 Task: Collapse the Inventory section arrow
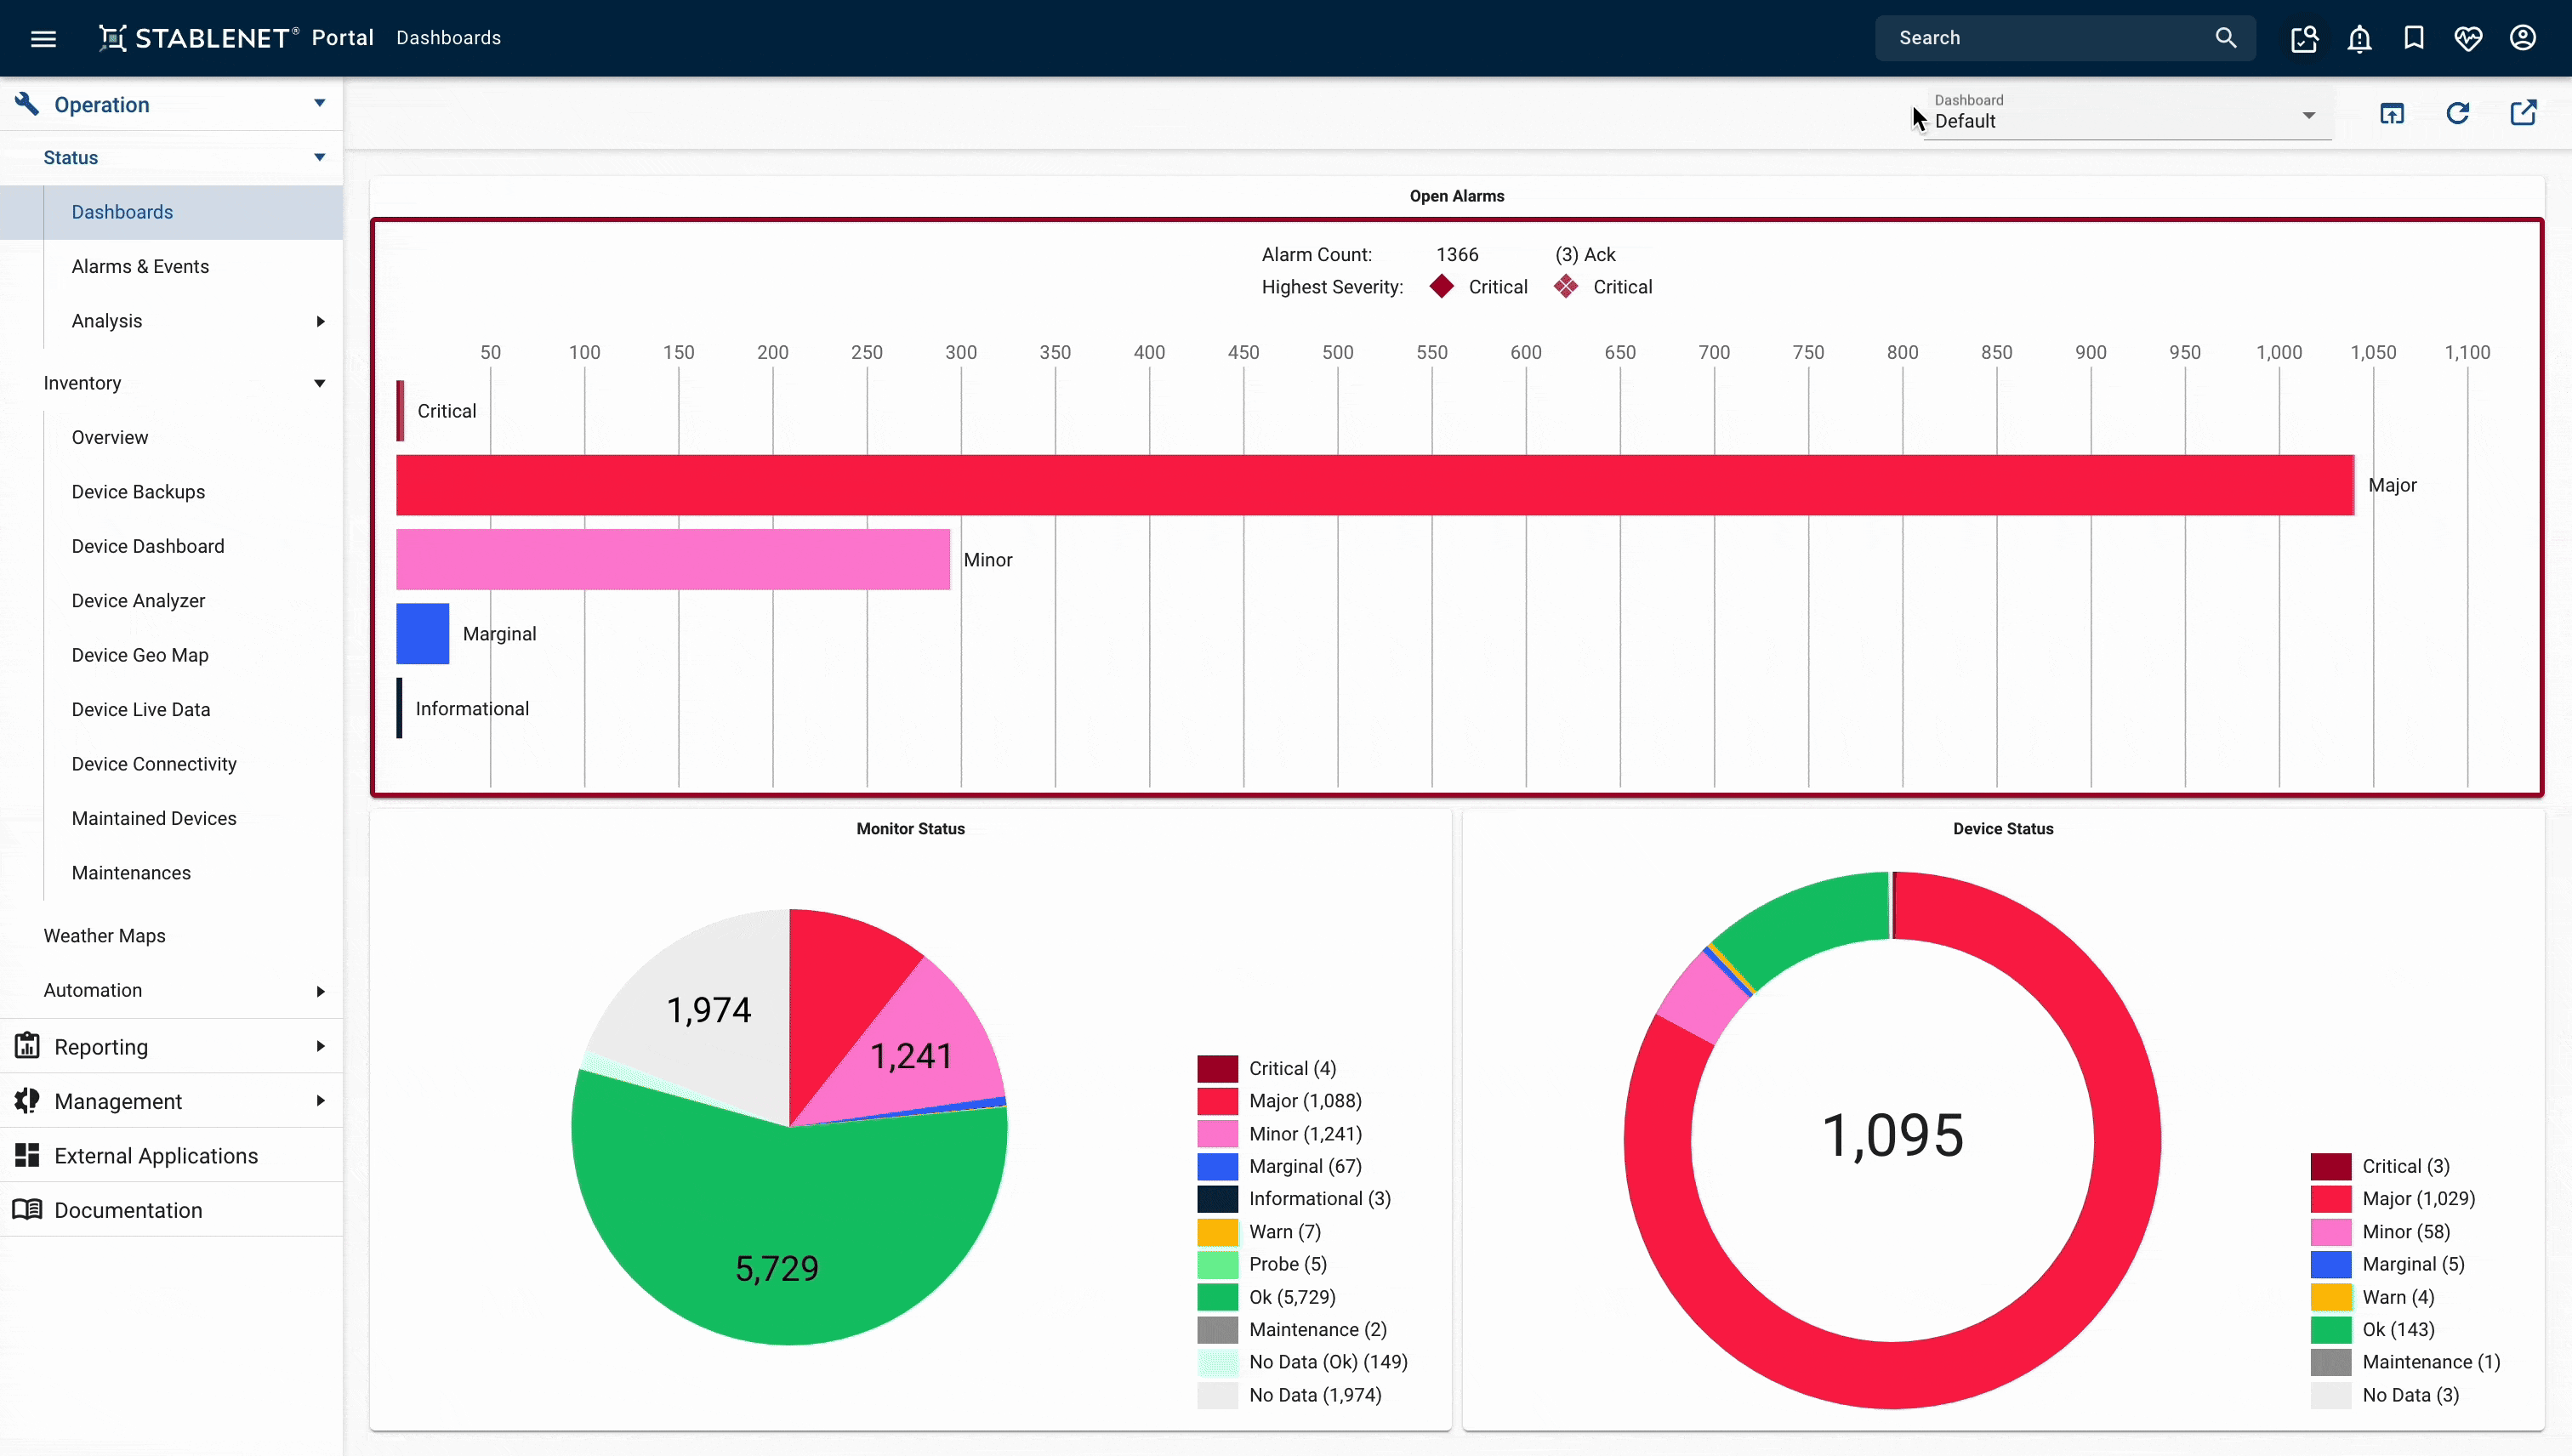pos(320,384)
